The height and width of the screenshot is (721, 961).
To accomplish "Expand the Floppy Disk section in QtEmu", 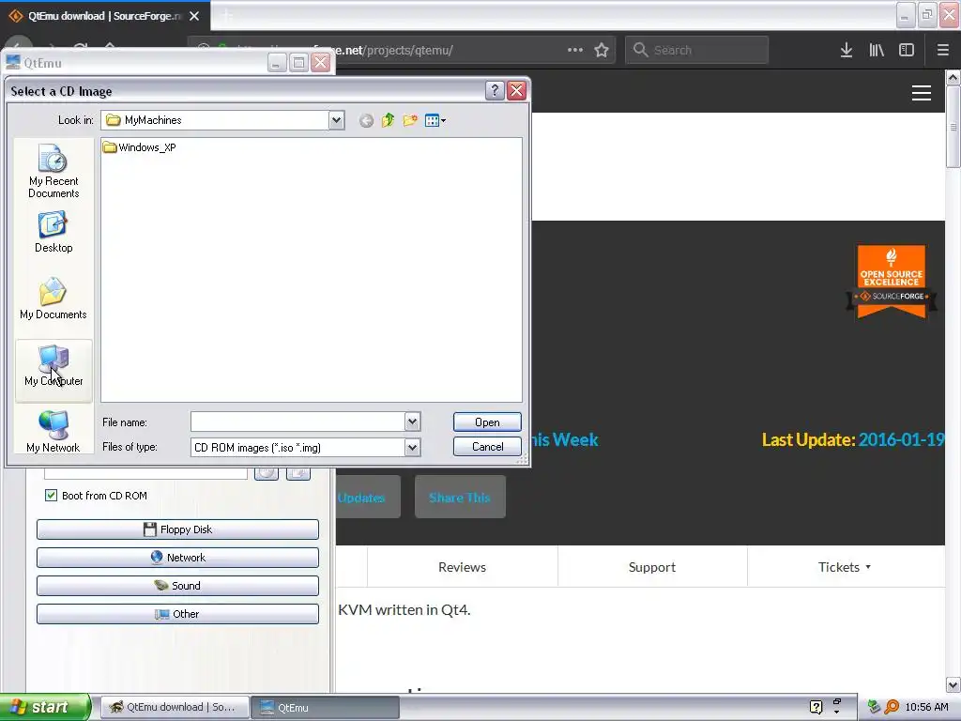I will click(x=177, y=529).
